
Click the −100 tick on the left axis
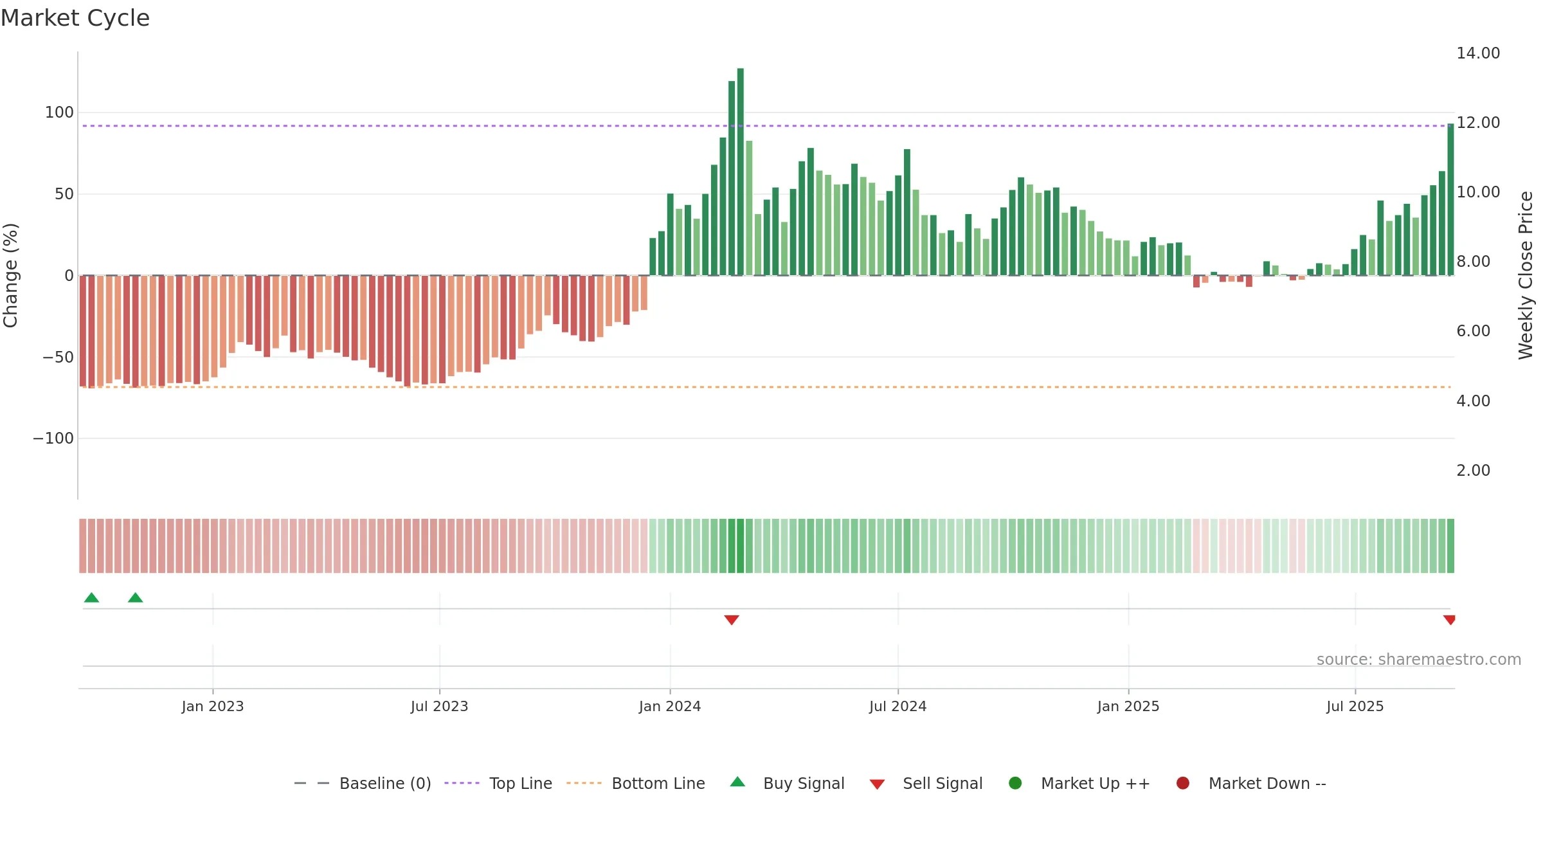pos(53,439)
